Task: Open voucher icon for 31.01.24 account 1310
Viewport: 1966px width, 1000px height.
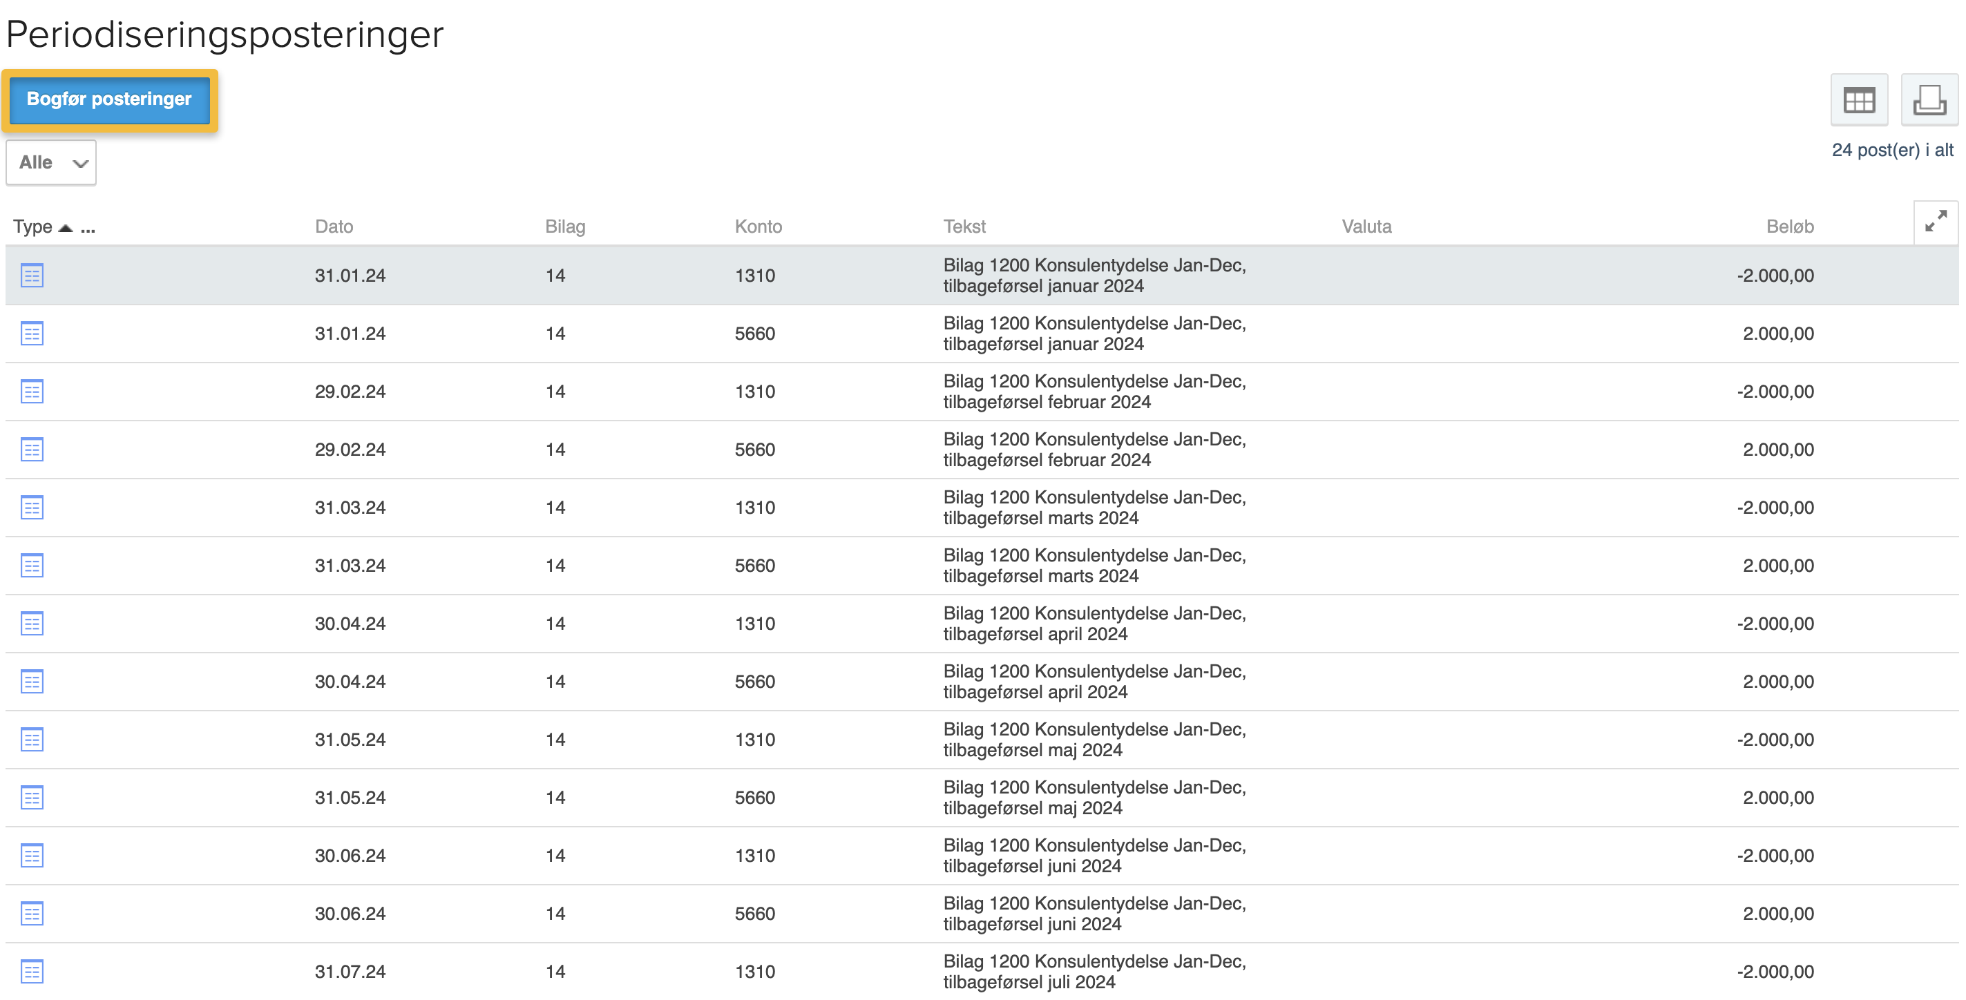Action: [32, 276]
